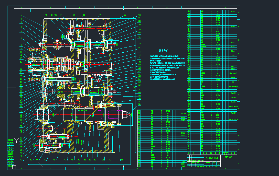This screenshot has height=176, width=279.
Task: Click balloon number 82 at upper right
Action: click(139, 15)
